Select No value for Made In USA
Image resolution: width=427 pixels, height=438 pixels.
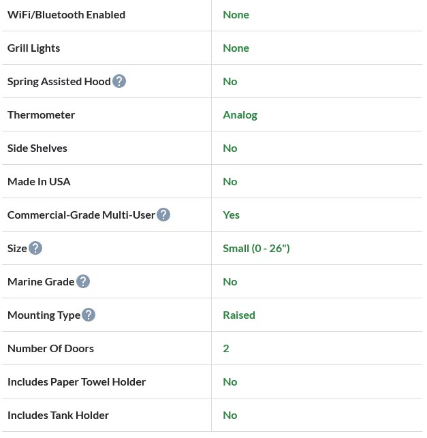(x=230, y=181)
